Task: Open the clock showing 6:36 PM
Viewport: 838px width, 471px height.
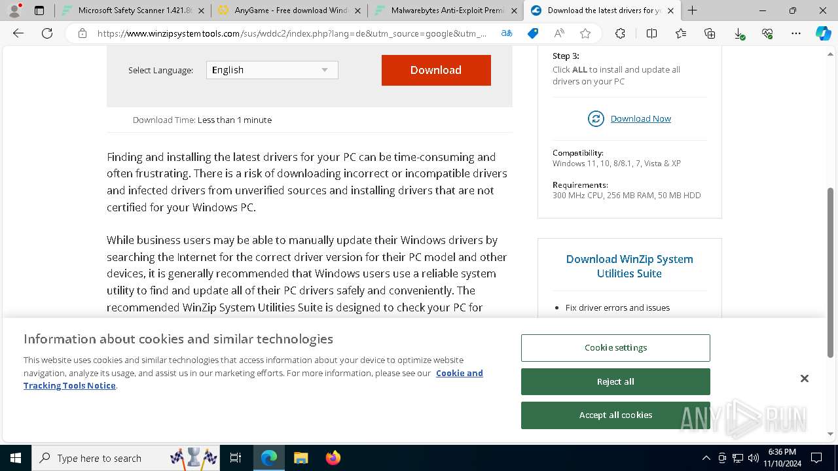Action: click(x=782, y=458)
